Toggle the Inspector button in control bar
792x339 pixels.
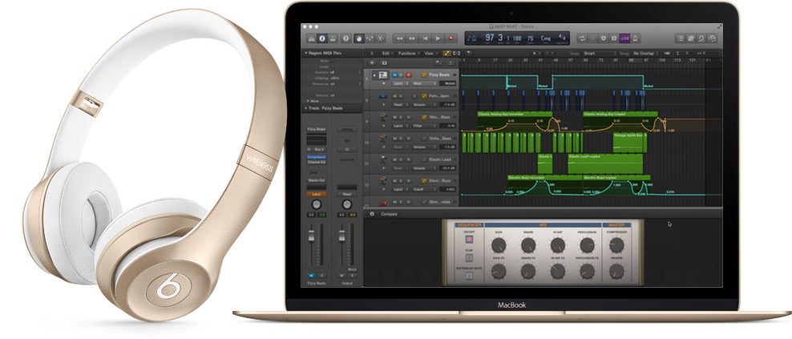[x=322, y=38]
